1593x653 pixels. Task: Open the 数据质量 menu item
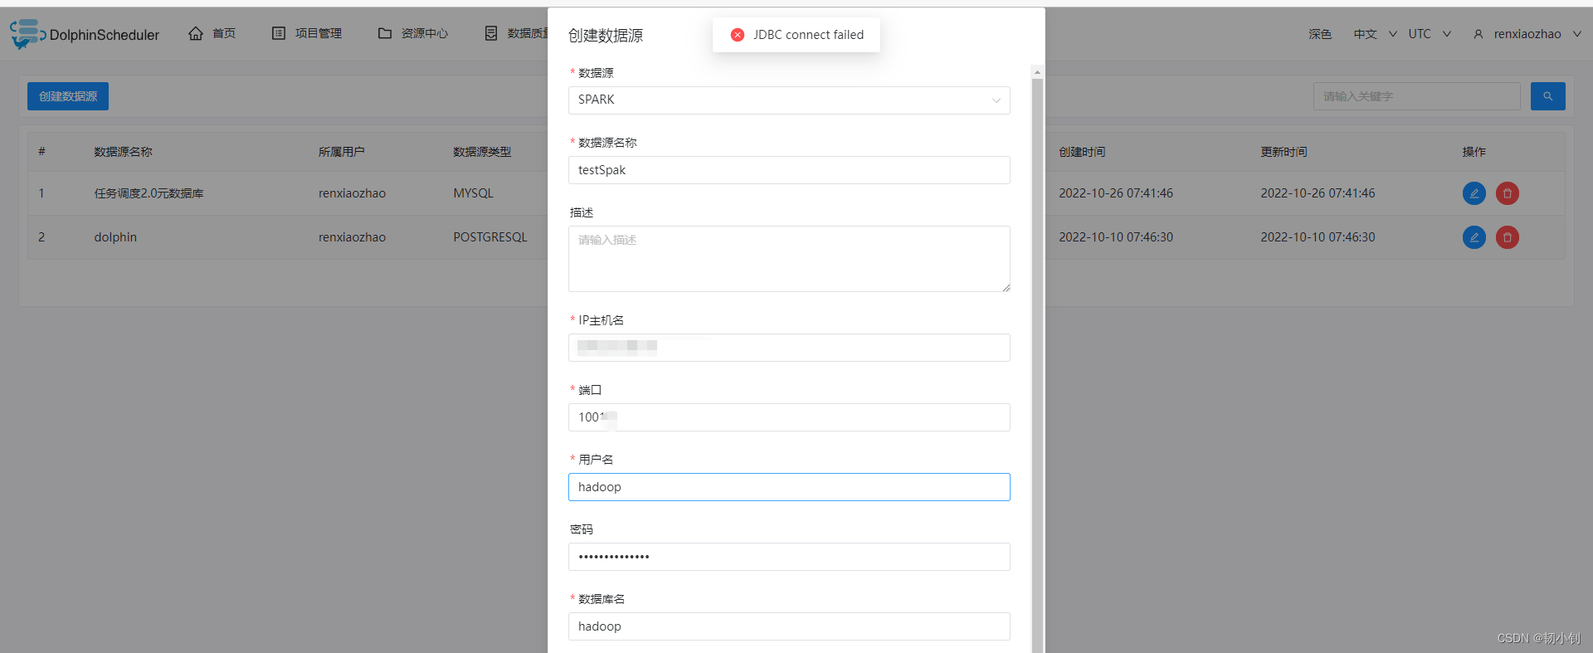[516, 33]
